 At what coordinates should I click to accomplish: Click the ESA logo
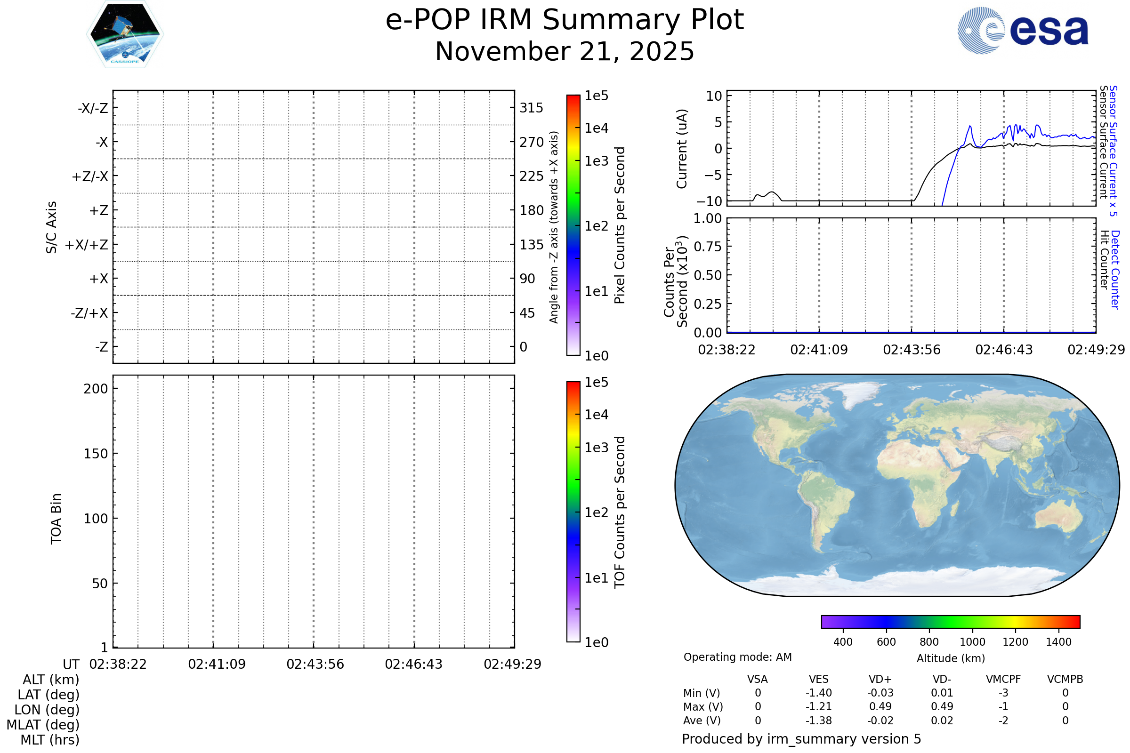[x=1022, y=30]
